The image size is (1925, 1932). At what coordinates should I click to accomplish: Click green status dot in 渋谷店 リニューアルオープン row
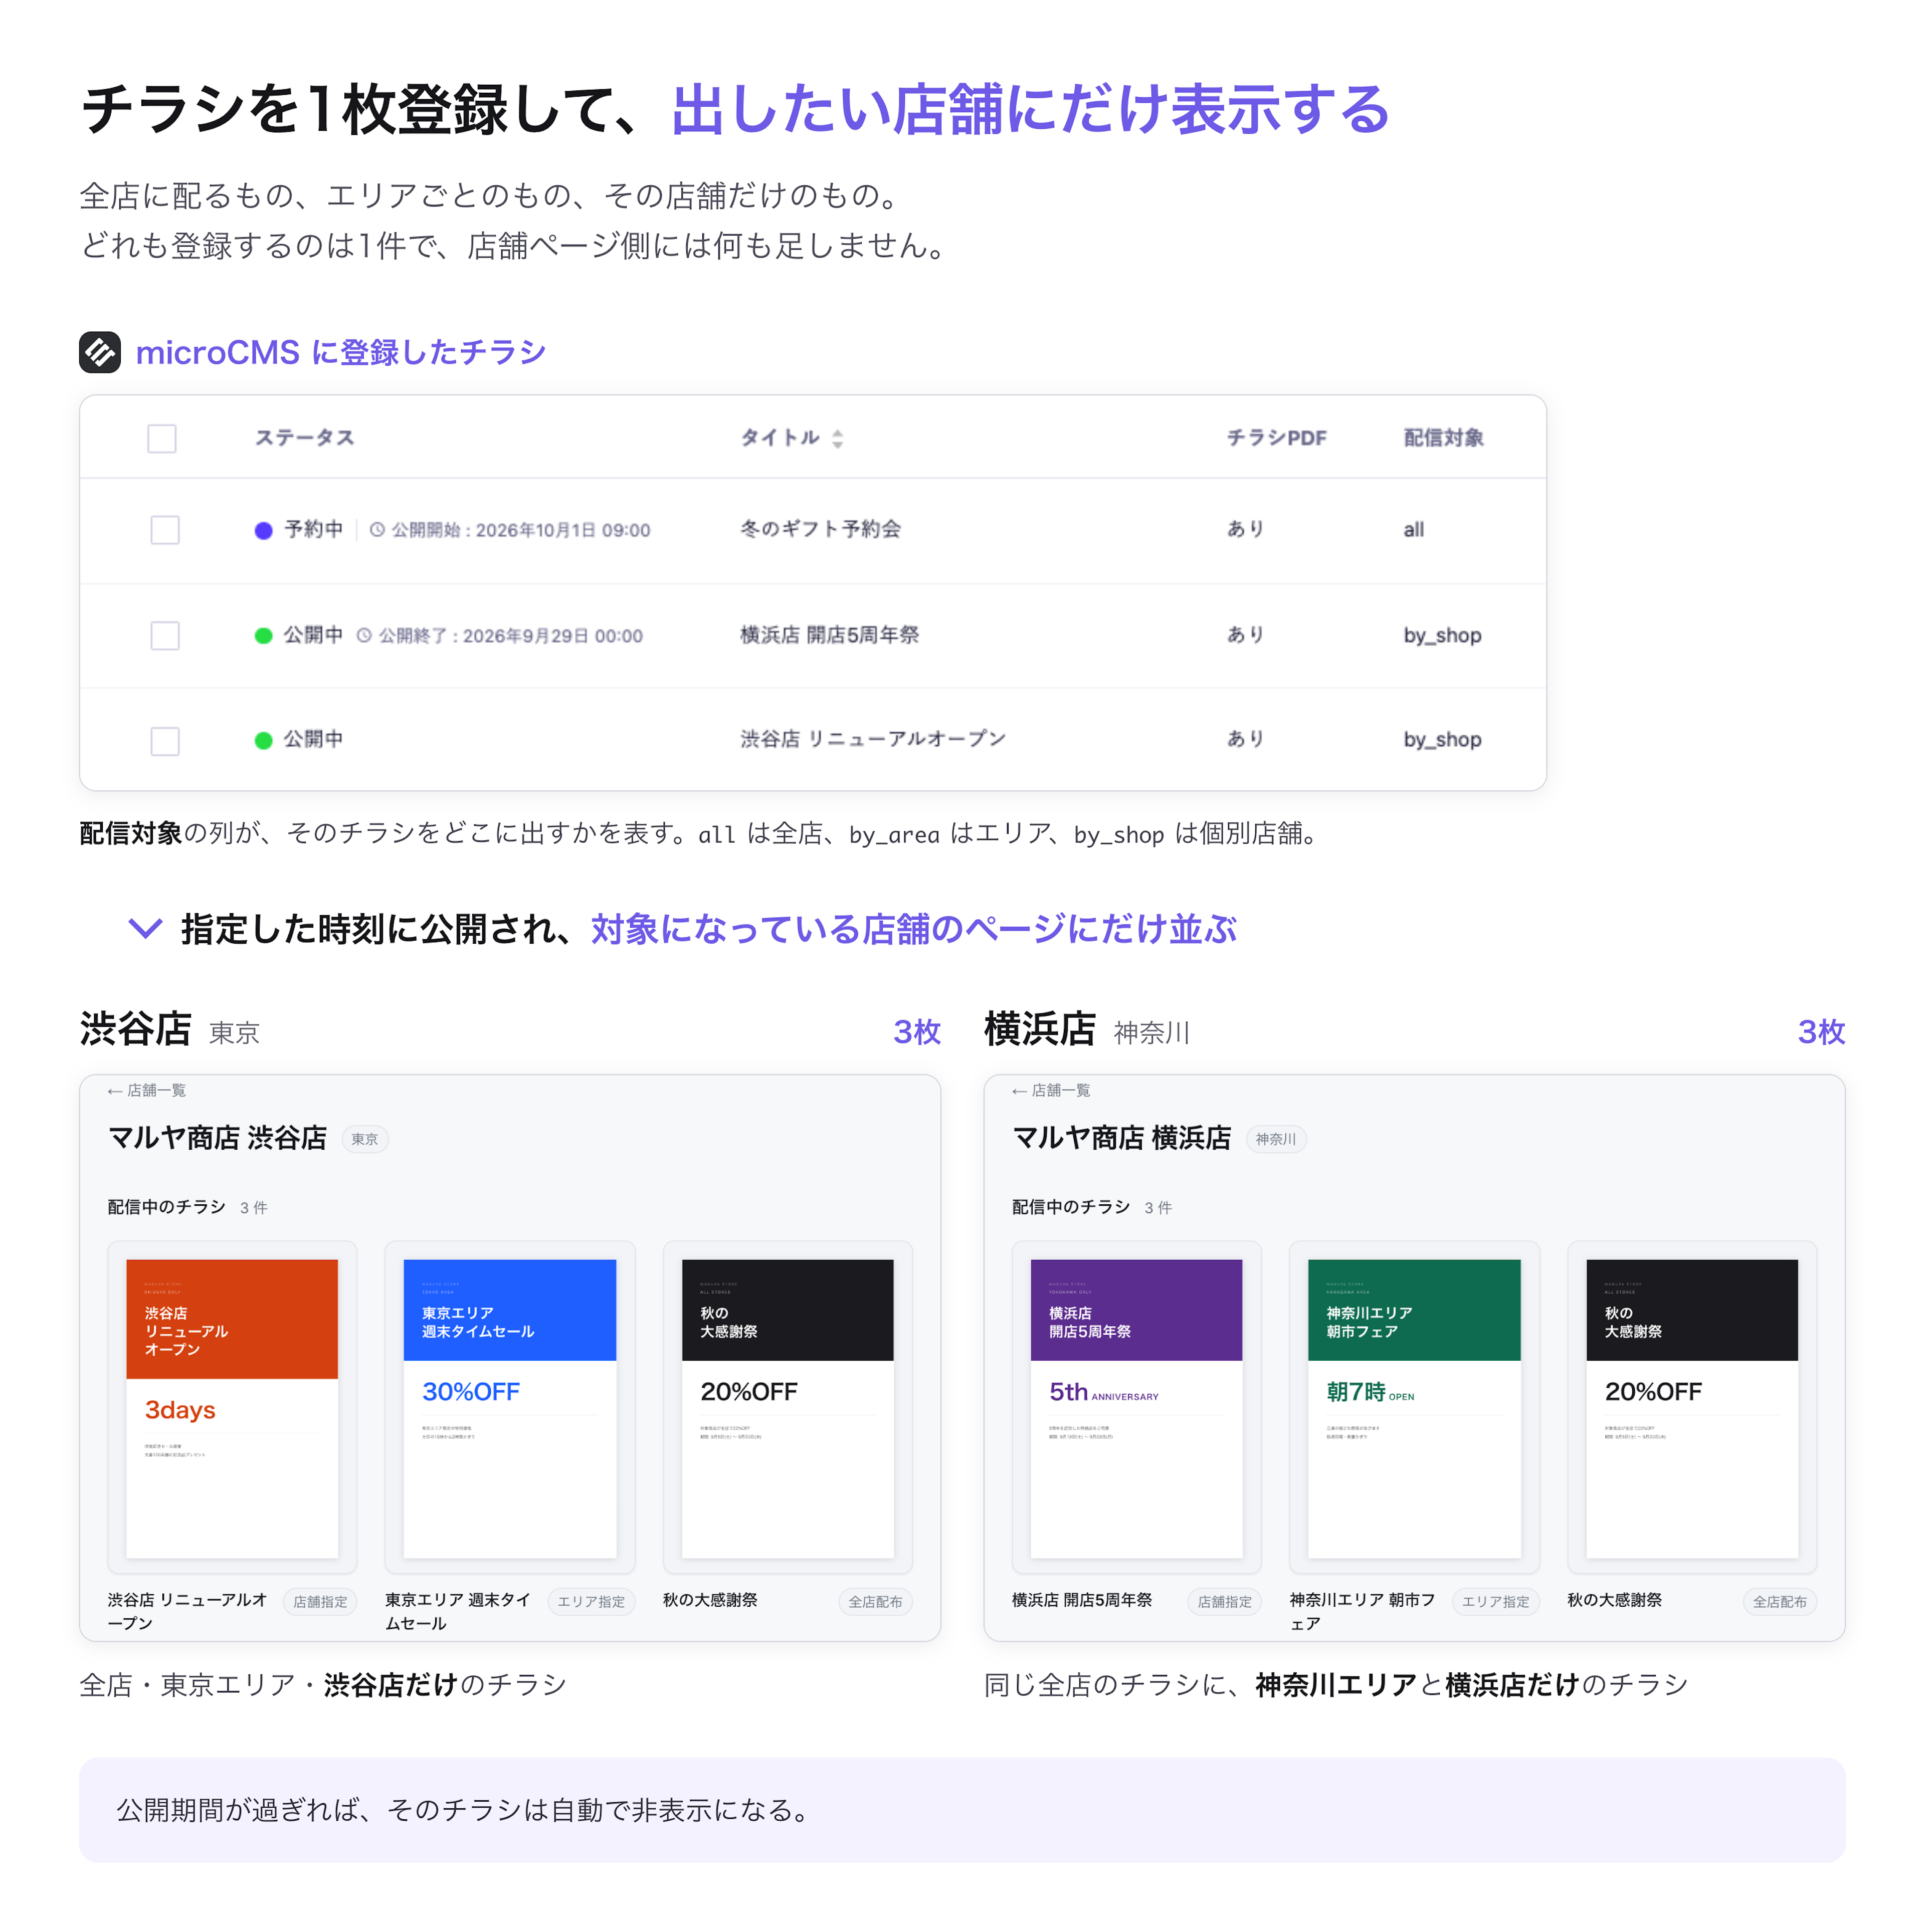point(263,740)
